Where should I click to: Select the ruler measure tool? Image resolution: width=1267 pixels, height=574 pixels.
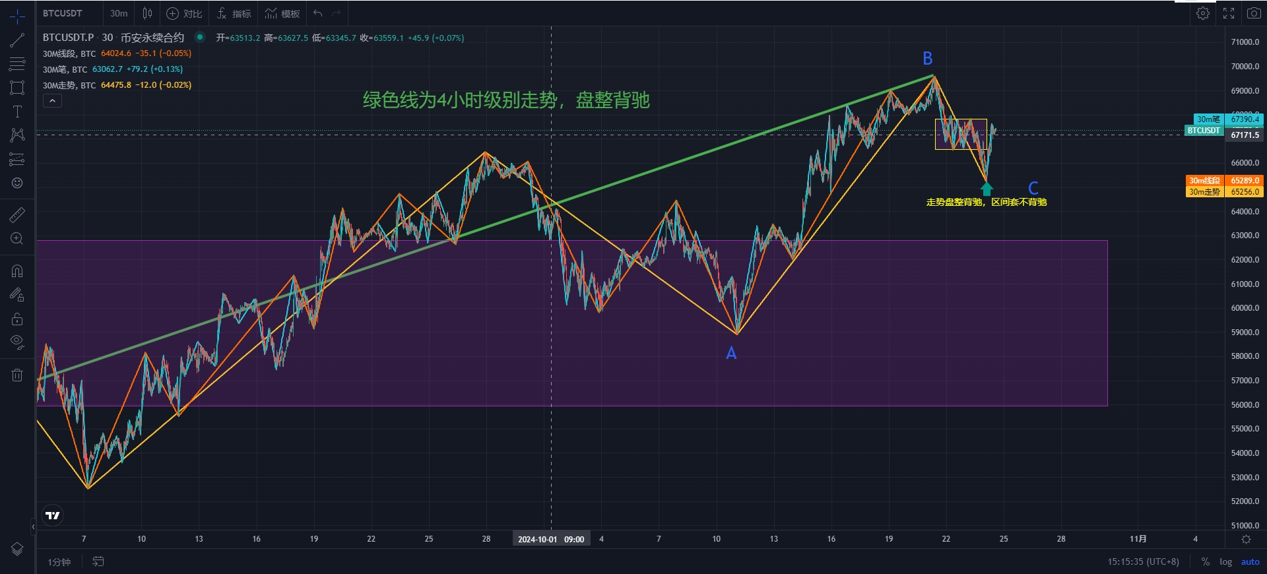(x=17, y=214)
